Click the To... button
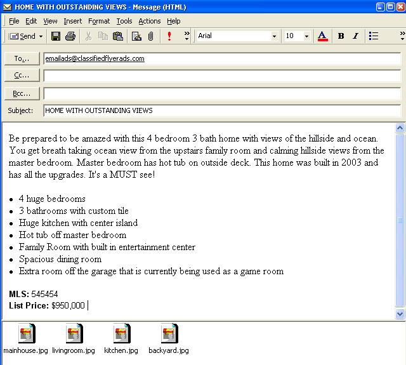This screenshot has height=365, width=406. [x=22, y=58]
